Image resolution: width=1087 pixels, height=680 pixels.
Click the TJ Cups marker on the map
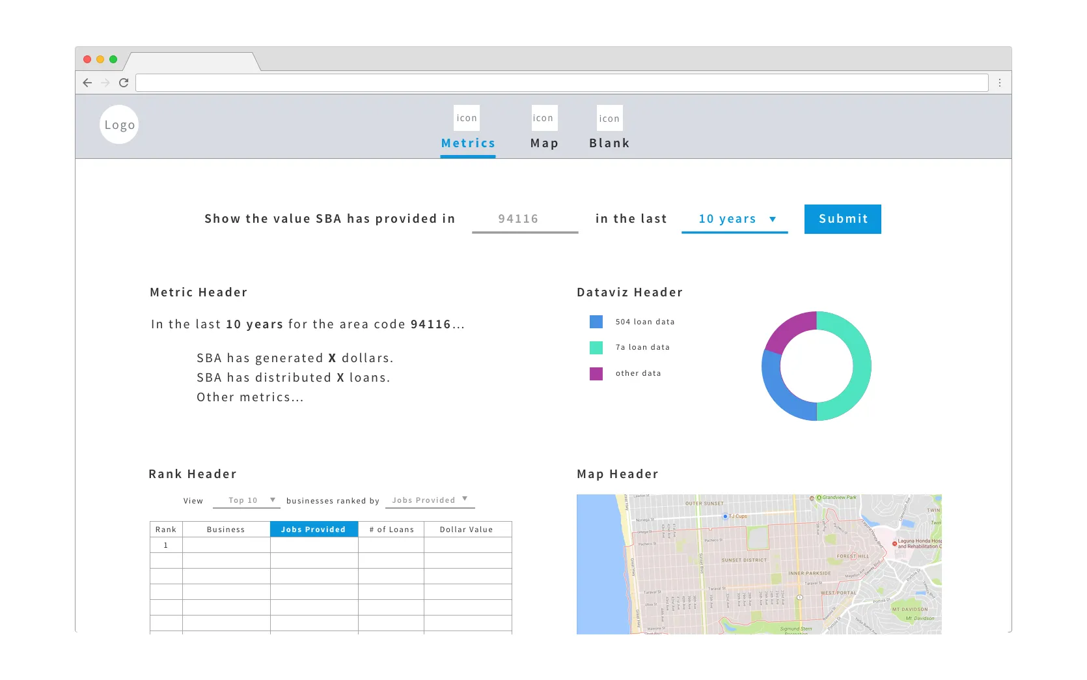(725, 515)
